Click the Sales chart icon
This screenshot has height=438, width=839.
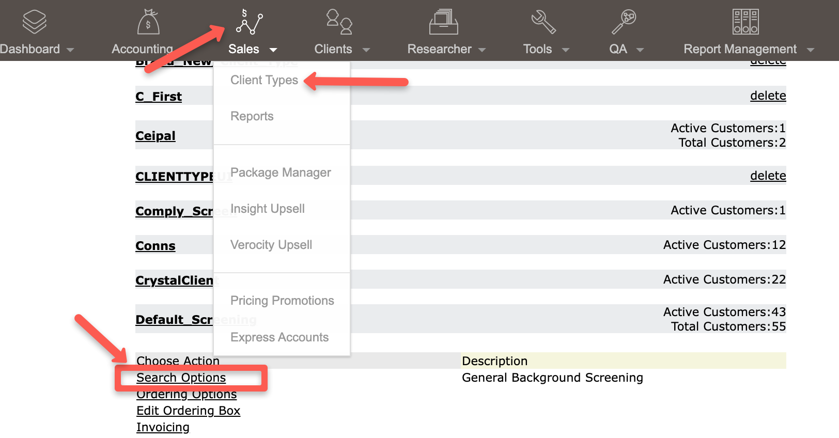[x=250, y=22]
